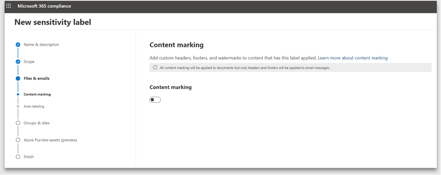The height and width of the screenshot is (175, 441).
Task: Click the Groups & sites step circle
Action: tap(18, 123)
